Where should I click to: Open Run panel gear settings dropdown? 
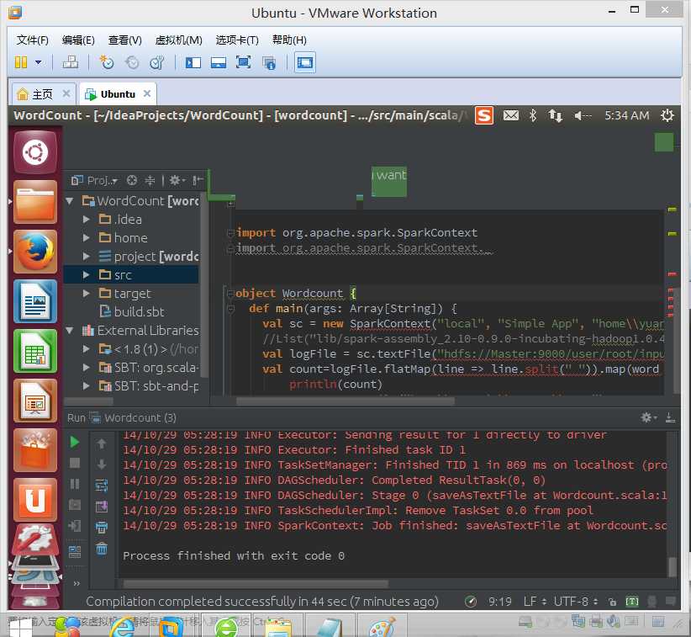tap(648, 417)
